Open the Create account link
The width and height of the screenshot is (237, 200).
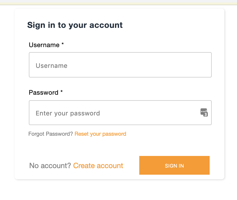pos(98,166)
